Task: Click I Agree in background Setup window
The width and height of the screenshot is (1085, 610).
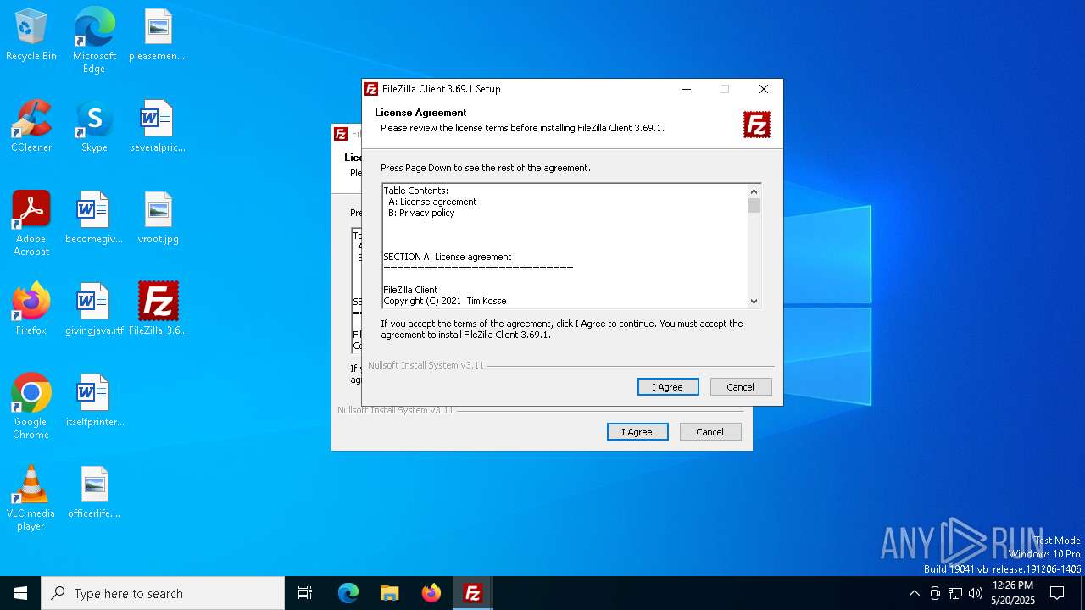Action: coord(637,432)
